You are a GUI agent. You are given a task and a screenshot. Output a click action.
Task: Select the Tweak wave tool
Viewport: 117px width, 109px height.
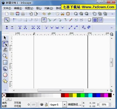click(x=5, y=50)
